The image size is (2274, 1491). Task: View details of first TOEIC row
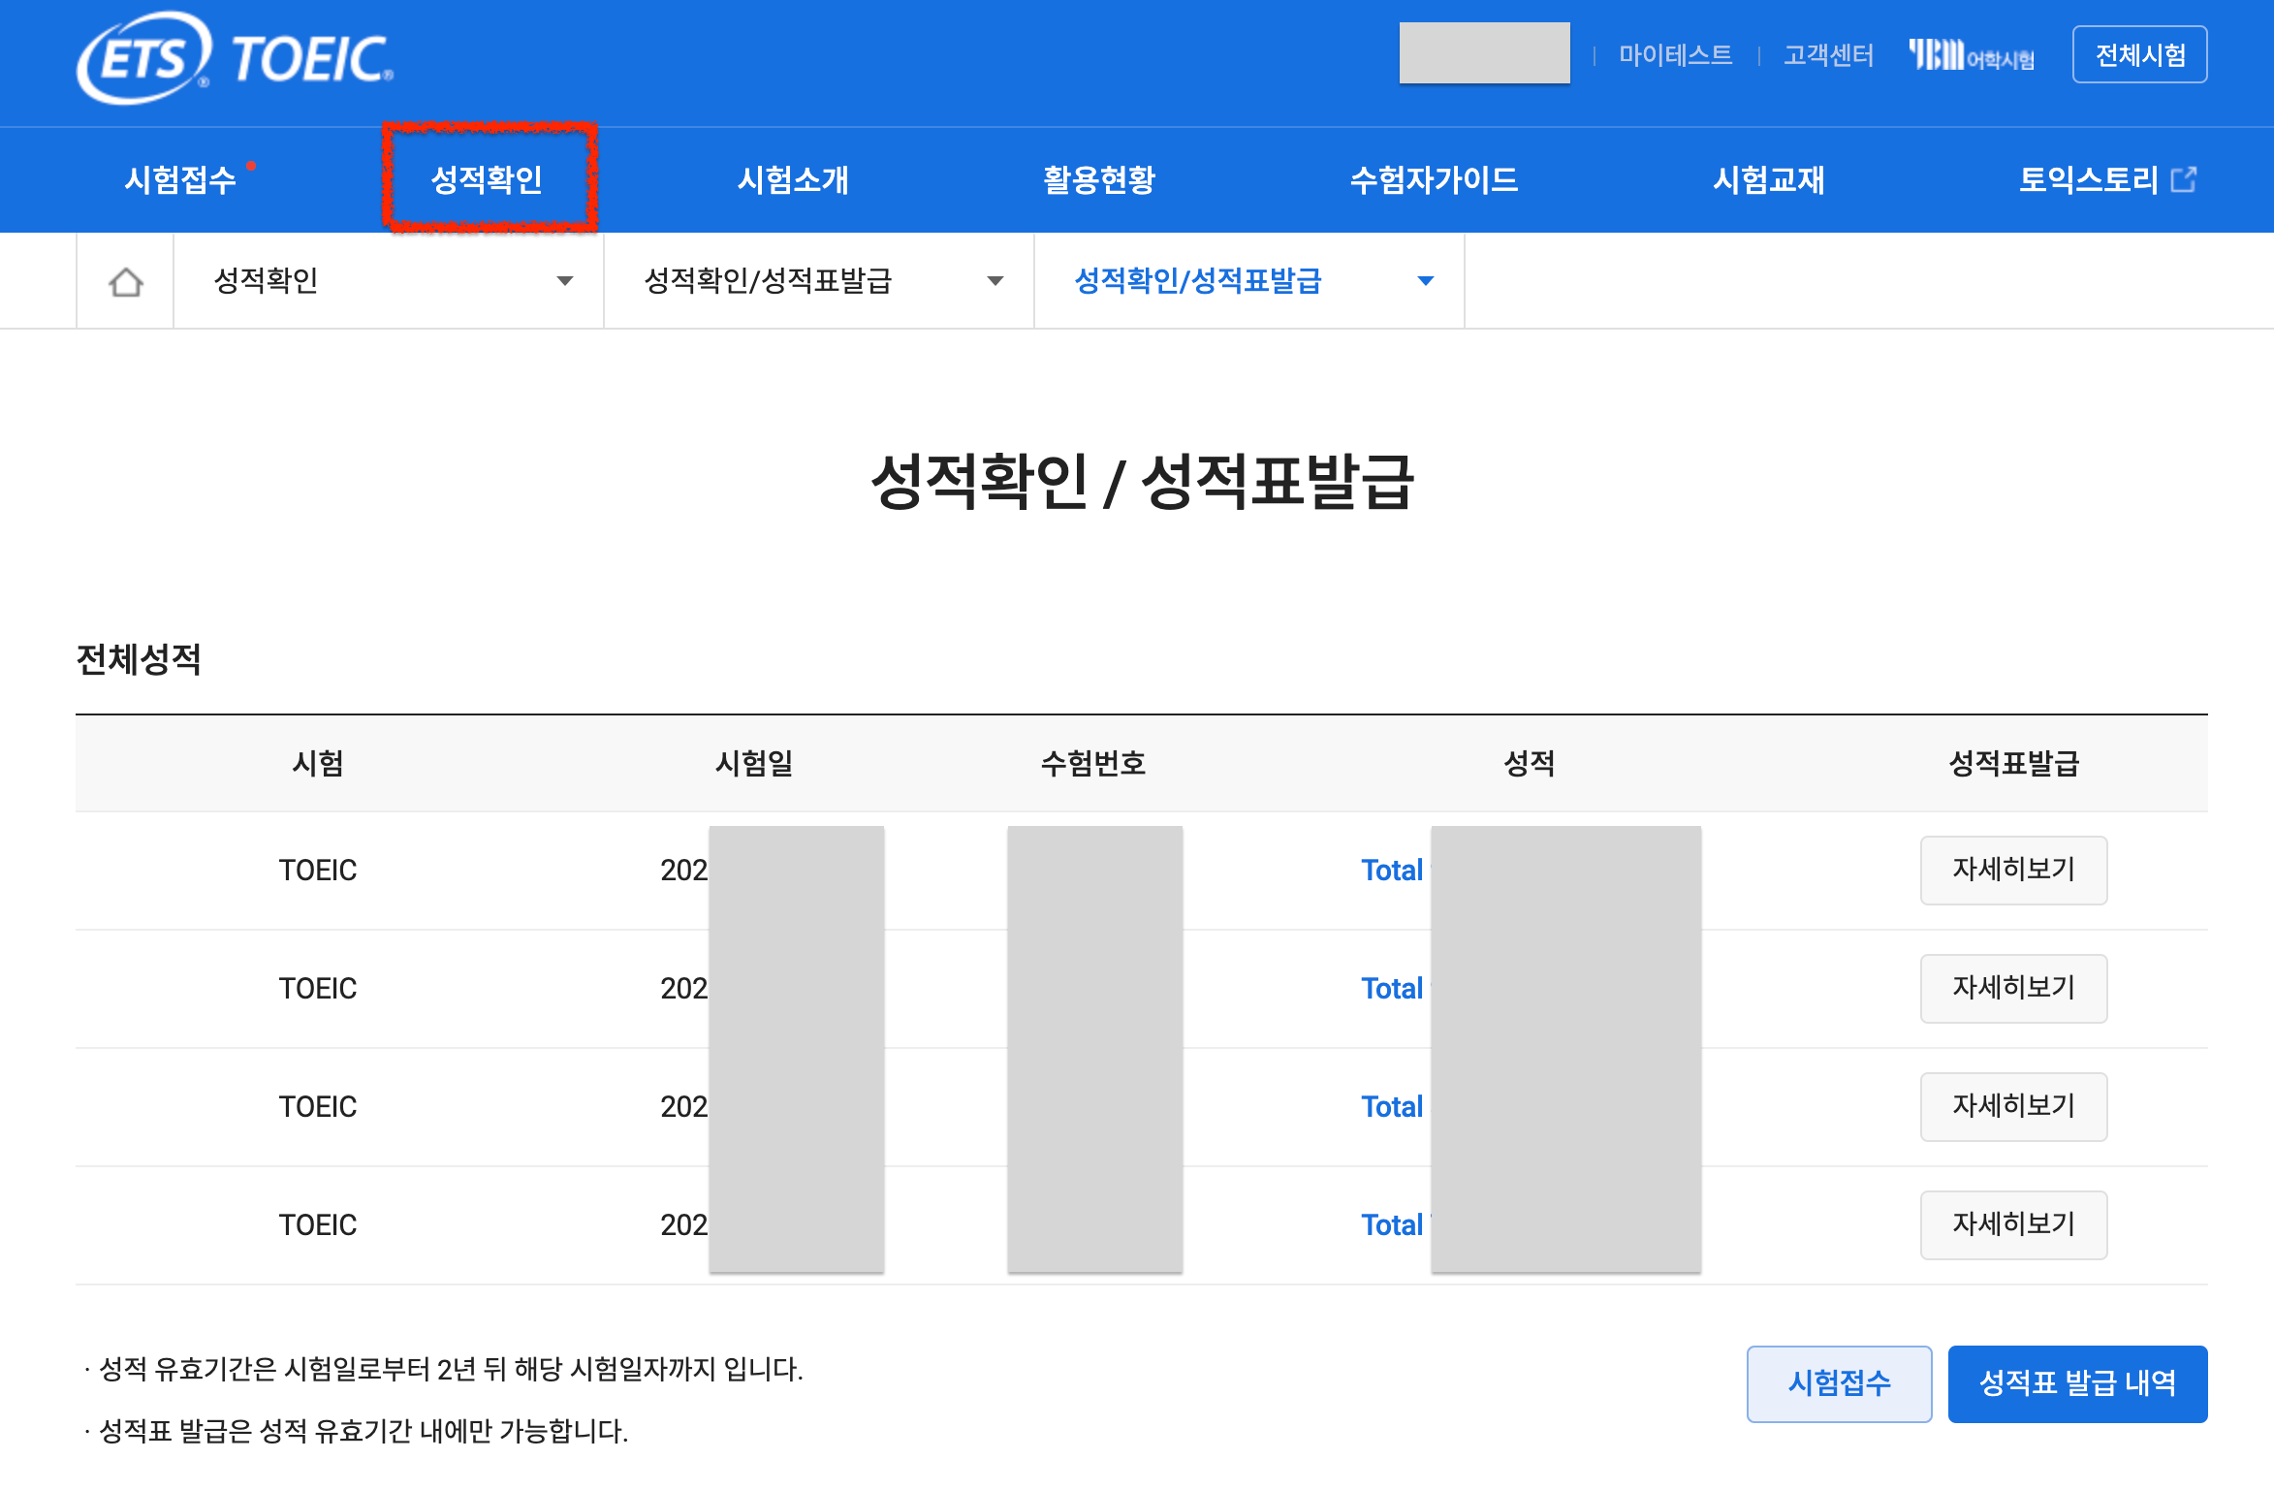tap(2013, 870)
